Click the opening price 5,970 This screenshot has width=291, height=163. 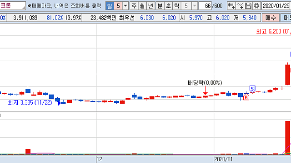[196, 18]
